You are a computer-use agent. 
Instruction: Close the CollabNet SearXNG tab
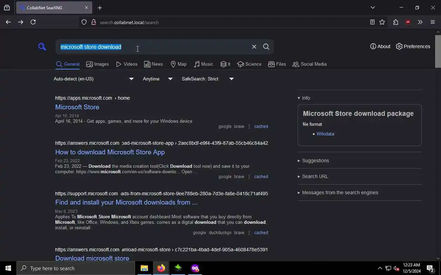tap(86, 8)
